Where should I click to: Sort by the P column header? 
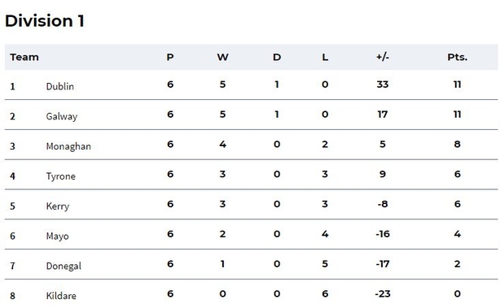click(x=170, y=57)
